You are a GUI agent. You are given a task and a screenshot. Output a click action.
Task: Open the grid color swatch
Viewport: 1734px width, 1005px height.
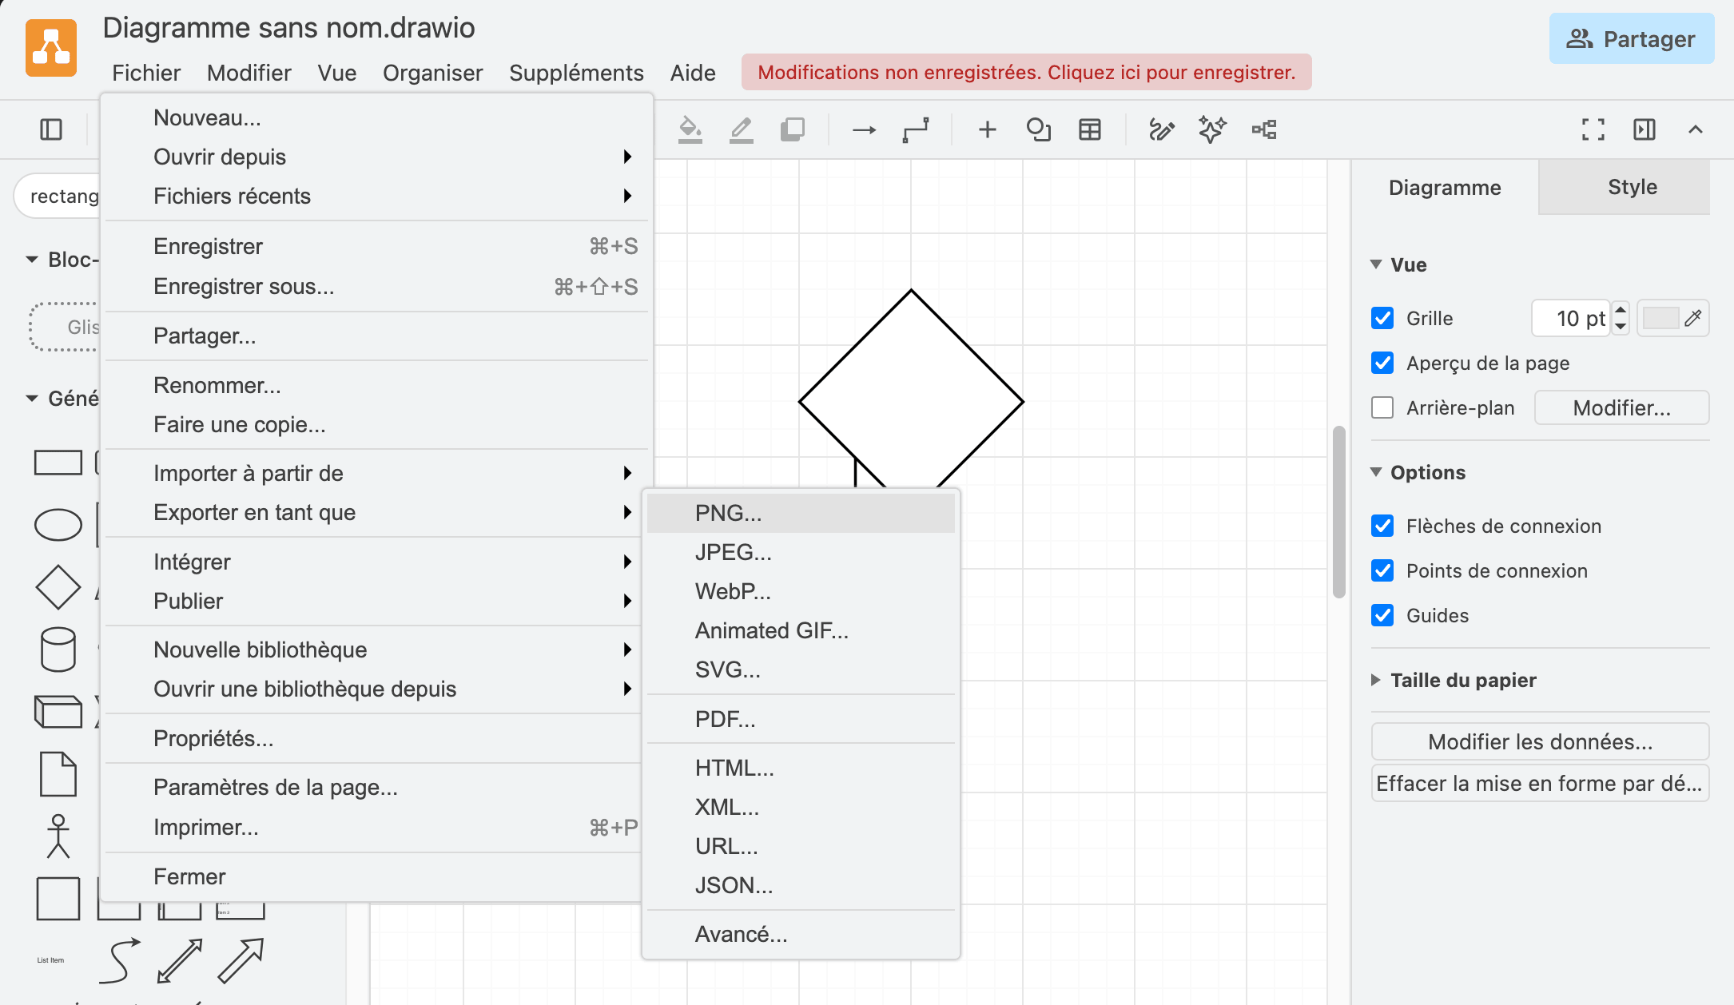pyautogui.click(x=1672, y=318)
